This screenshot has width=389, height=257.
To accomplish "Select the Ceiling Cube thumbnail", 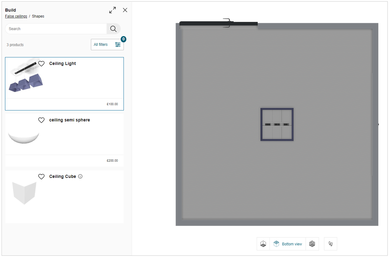I will [x=24, y=193].
